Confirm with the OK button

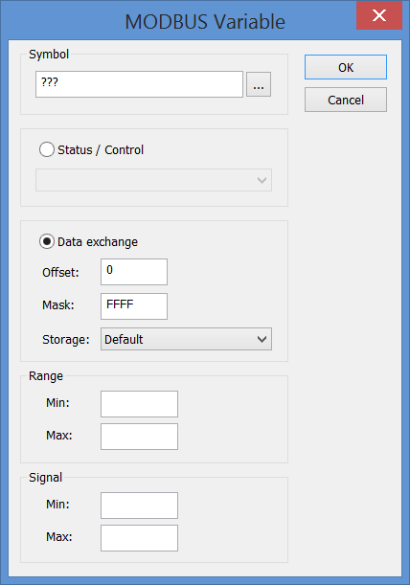coord(346,67)
